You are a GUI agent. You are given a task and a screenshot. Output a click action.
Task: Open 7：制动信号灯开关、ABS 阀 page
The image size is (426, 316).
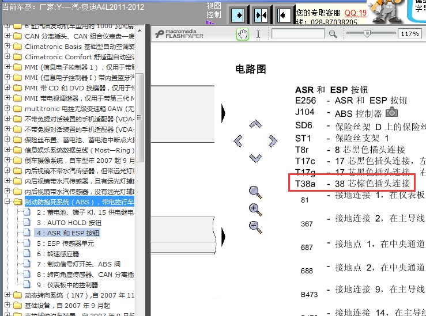click(78, 264)
